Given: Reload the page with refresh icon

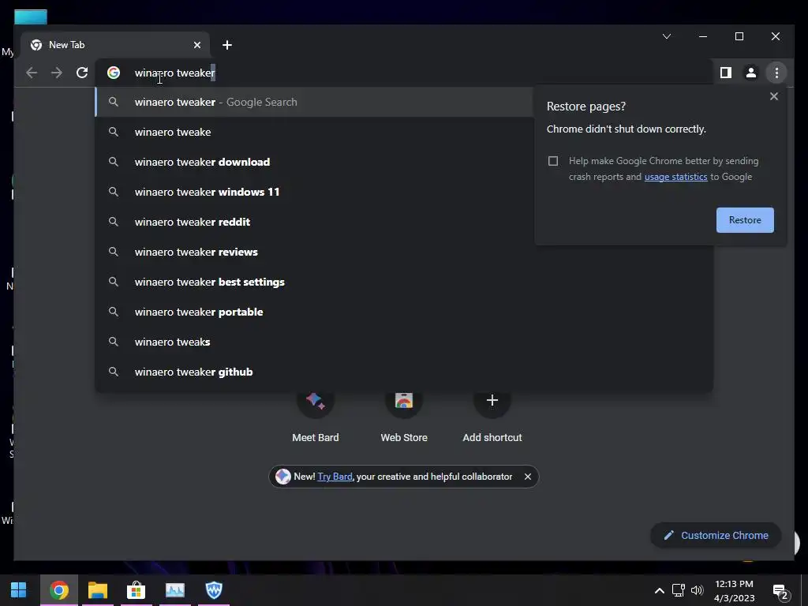Looking at the screenshot, I should pos(82,73).
